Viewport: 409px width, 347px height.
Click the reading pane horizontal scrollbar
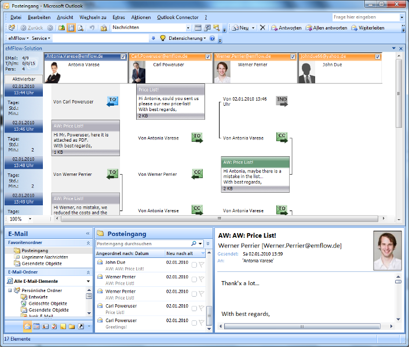tap(302, 326)
